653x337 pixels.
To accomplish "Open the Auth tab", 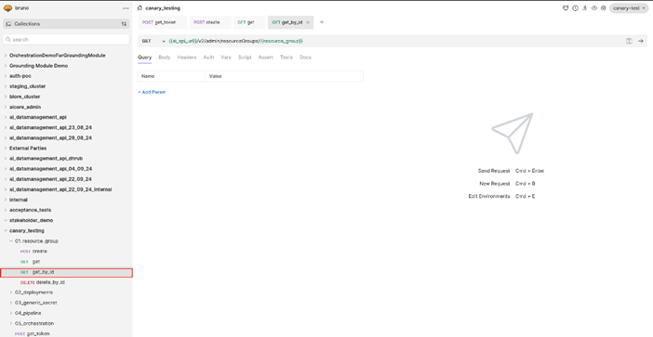I will click(208, 58).
